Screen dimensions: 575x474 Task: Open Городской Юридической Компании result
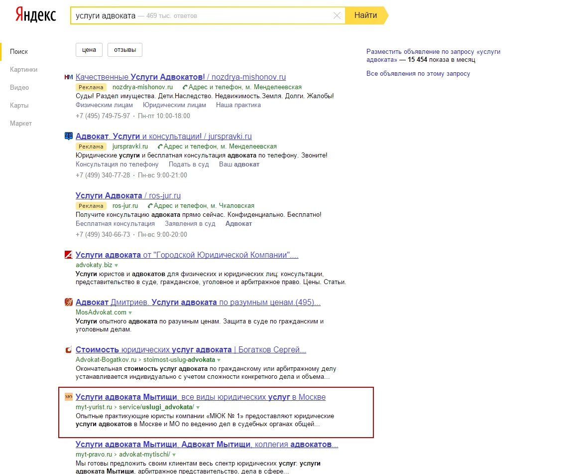(187, 255)
